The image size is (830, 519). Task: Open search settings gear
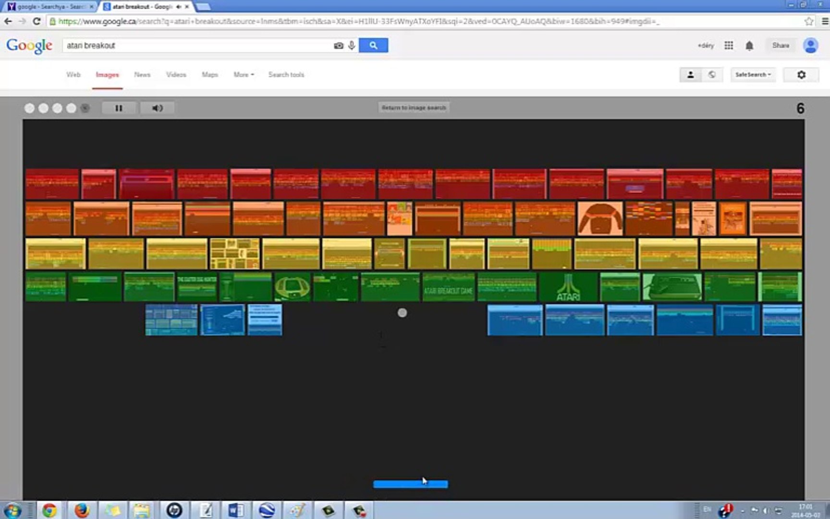[x=801, y=74]
